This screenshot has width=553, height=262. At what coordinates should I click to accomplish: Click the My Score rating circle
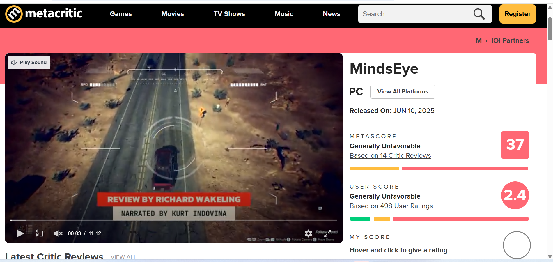coord(517,245)
